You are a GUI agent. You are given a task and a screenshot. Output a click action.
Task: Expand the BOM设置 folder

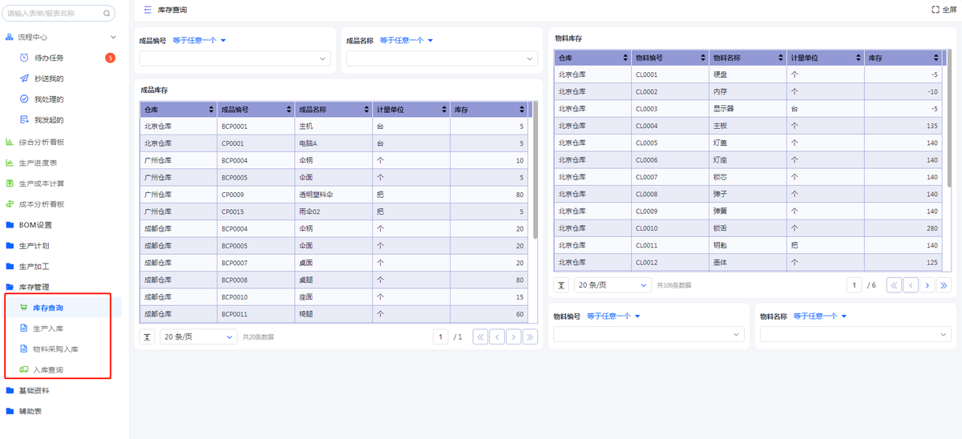pos(35,225)
